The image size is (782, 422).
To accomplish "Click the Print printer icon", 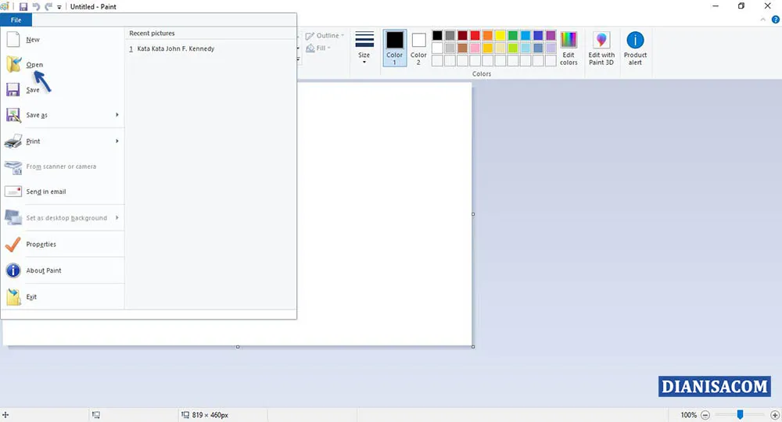I will [13, 141].
